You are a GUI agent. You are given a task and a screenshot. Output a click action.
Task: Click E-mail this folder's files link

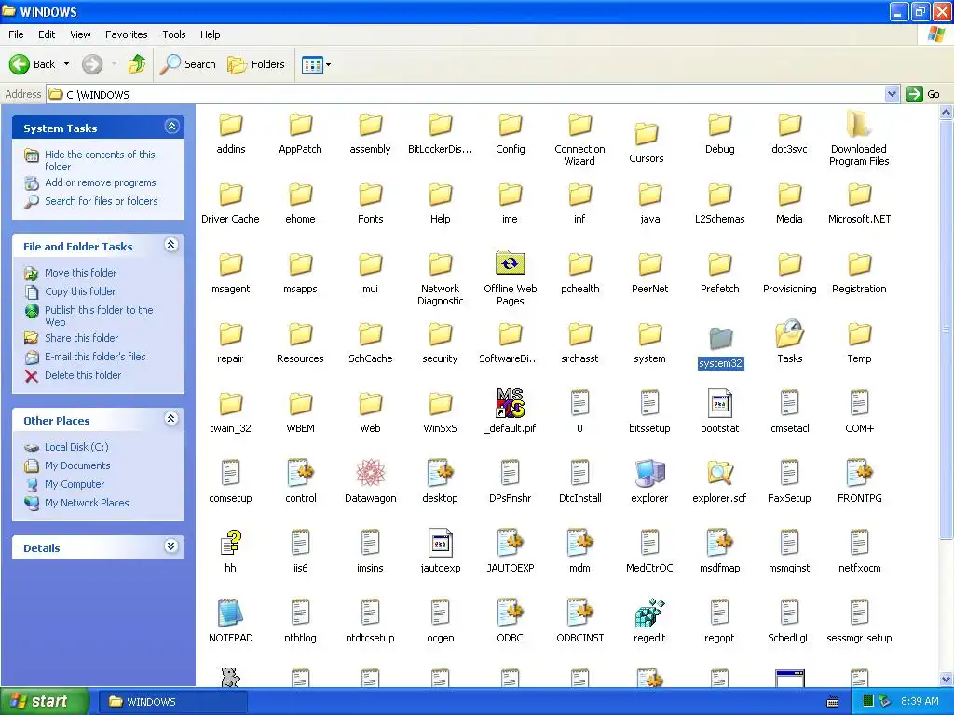[95, 357]
